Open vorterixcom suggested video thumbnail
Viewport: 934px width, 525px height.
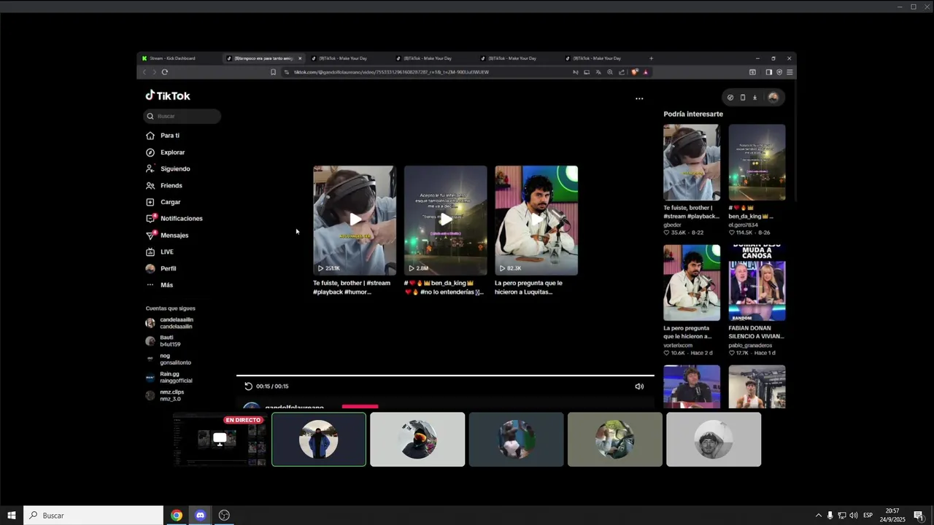pyautogui.click(x=692, y=283)
